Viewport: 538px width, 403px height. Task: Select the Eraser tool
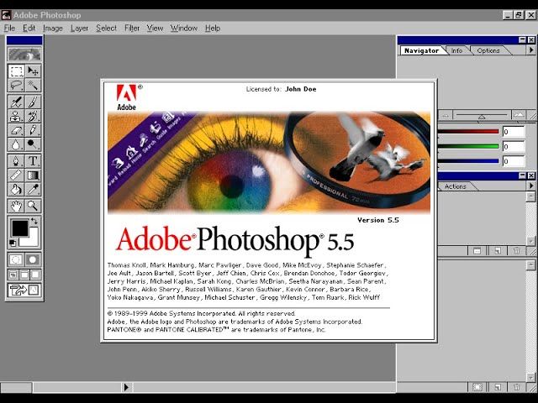point(16,130)
